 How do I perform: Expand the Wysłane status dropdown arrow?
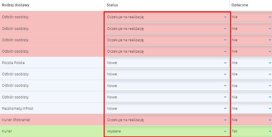225,131
